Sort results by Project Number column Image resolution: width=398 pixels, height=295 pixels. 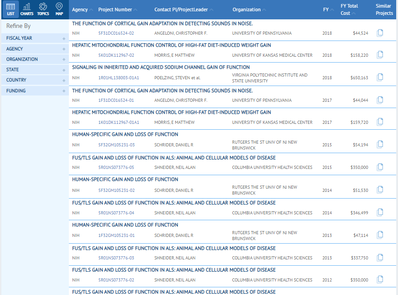click(x=118, y=9)
